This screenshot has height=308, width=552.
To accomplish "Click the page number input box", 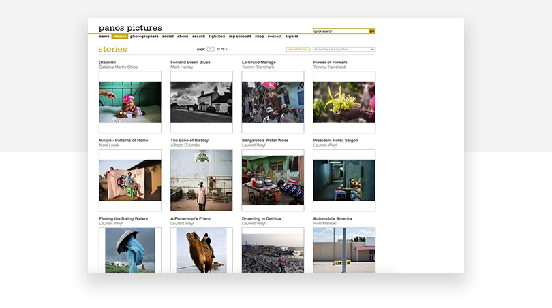I will tap(211, 50).
